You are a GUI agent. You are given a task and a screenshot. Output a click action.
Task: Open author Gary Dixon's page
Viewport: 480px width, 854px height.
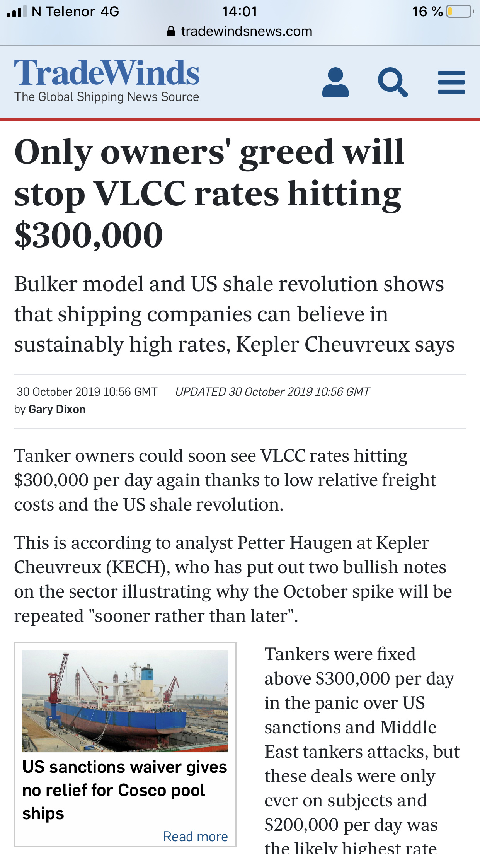[x=57, y=409]
